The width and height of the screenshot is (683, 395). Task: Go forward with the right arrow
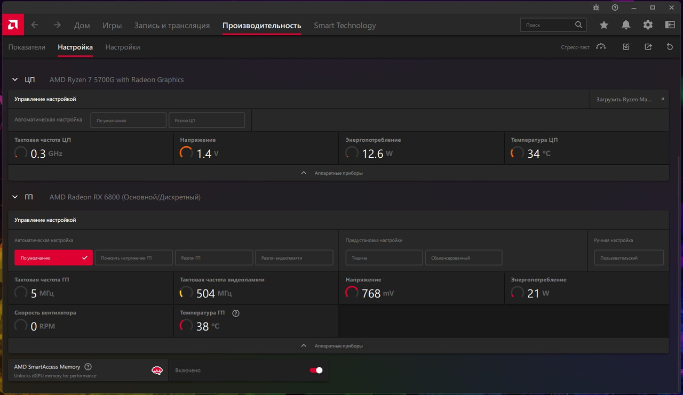point(57,25)
